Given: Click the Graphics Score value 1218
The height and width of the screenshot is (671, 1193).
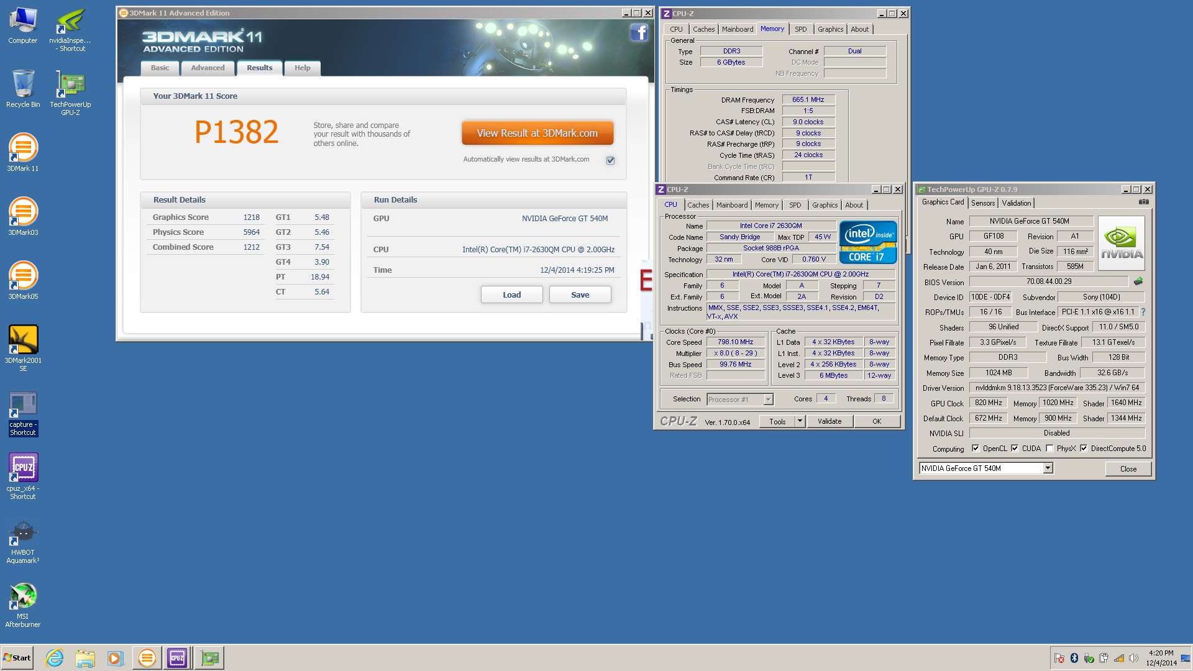Looking at the screenshot, I should (251, 217).
